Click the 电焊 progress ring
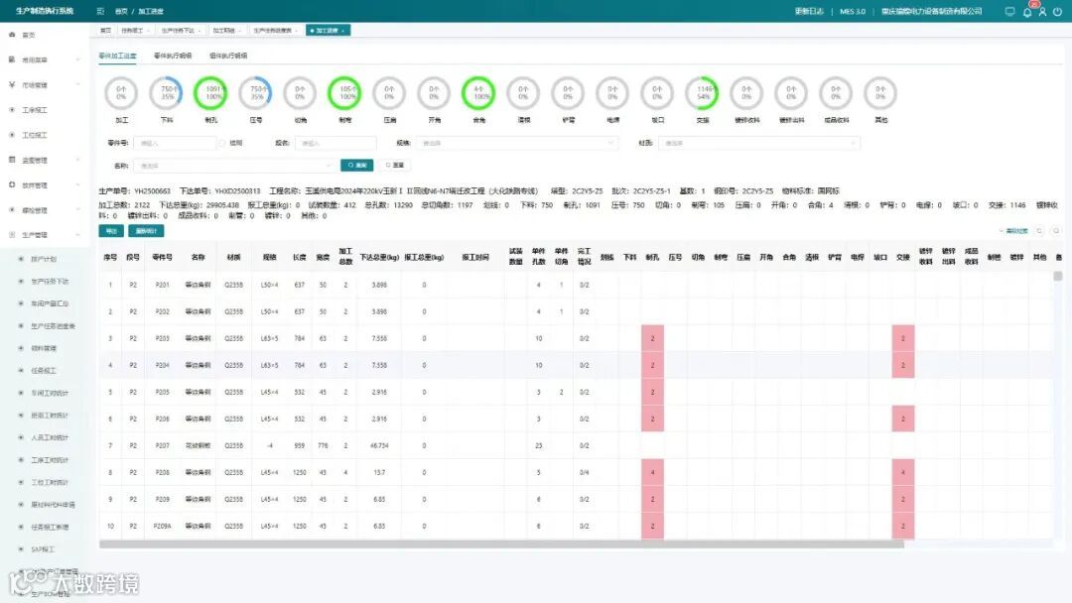This screenshot has width=1072, height=603. 612,93
